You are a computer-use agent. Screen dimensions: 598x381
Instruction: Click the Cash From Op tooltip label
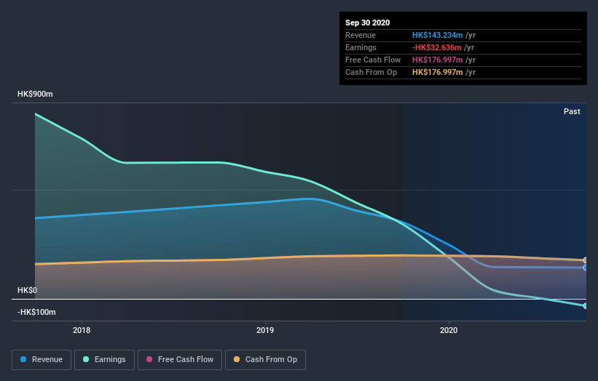tap(371, 72)
